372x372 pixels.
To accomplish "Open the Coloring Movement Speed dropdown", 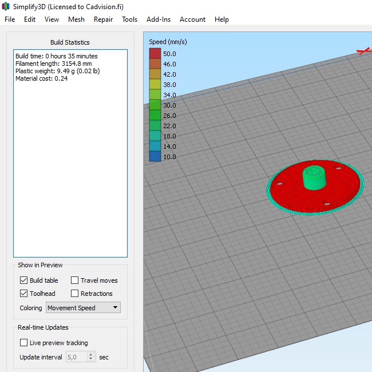I will (x=83, y=307).
